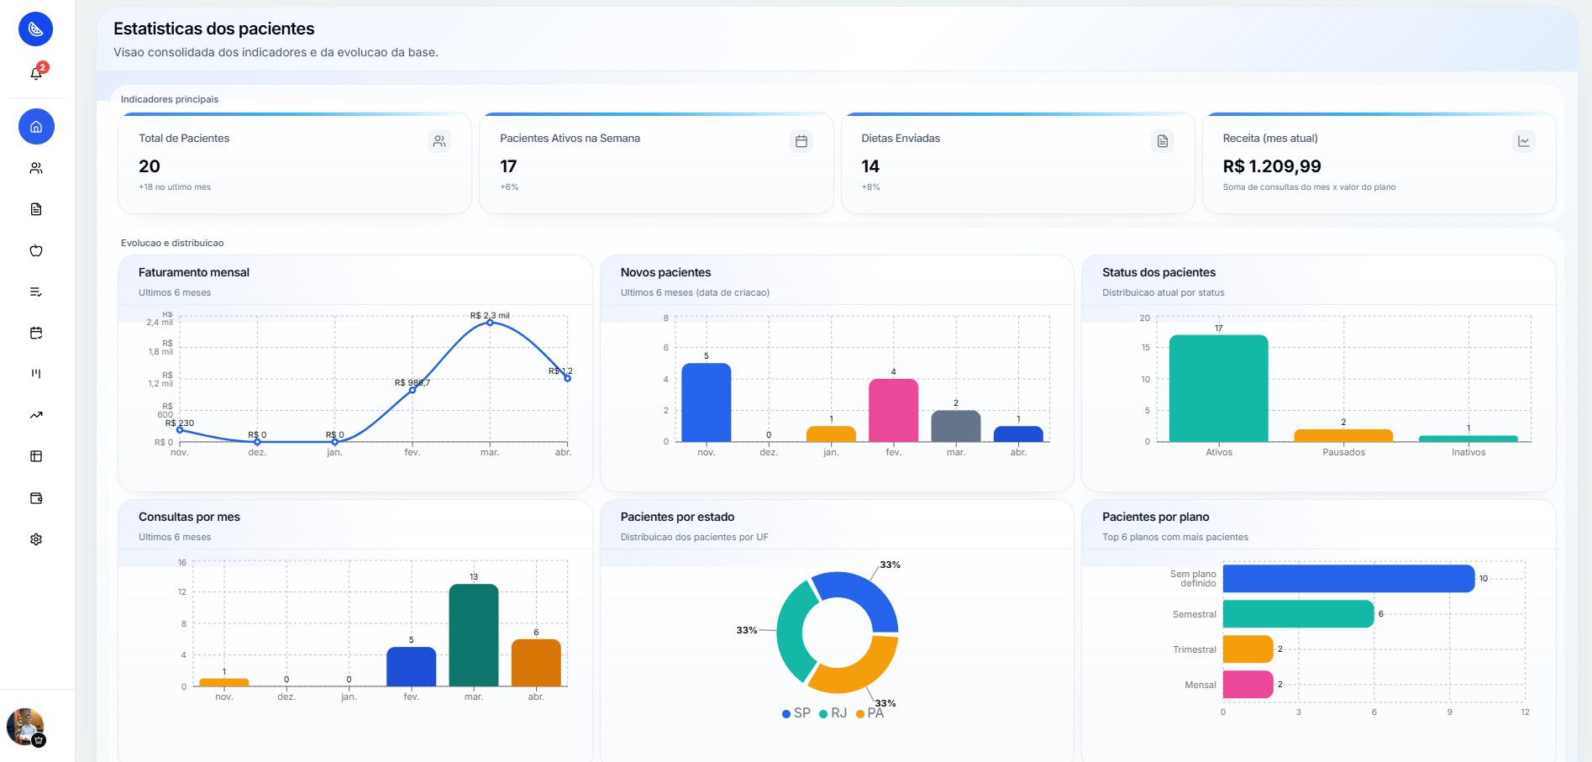Open the settings gear in sidebar
The height and width of the screenshot is (762, 1592).
tap(36, 539)
